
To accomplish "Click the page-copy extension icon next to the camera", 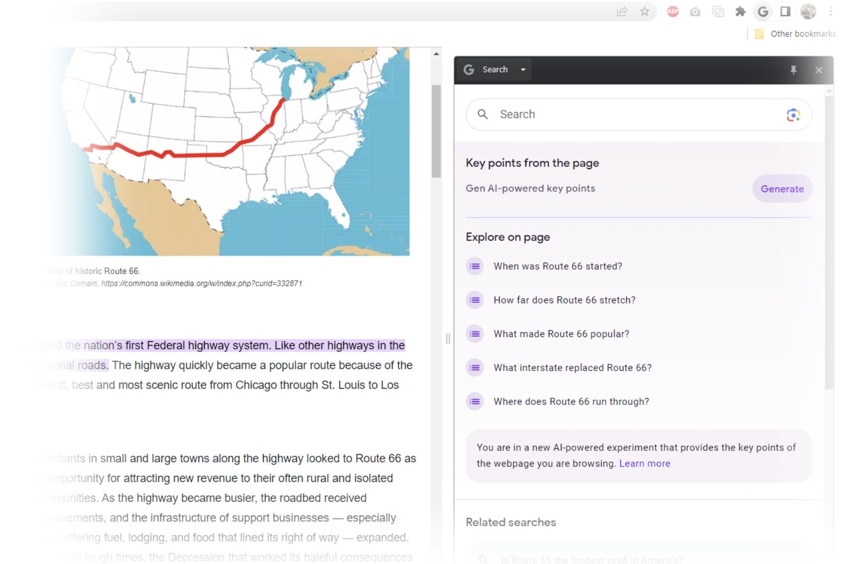I will click(x=718, y=12).
